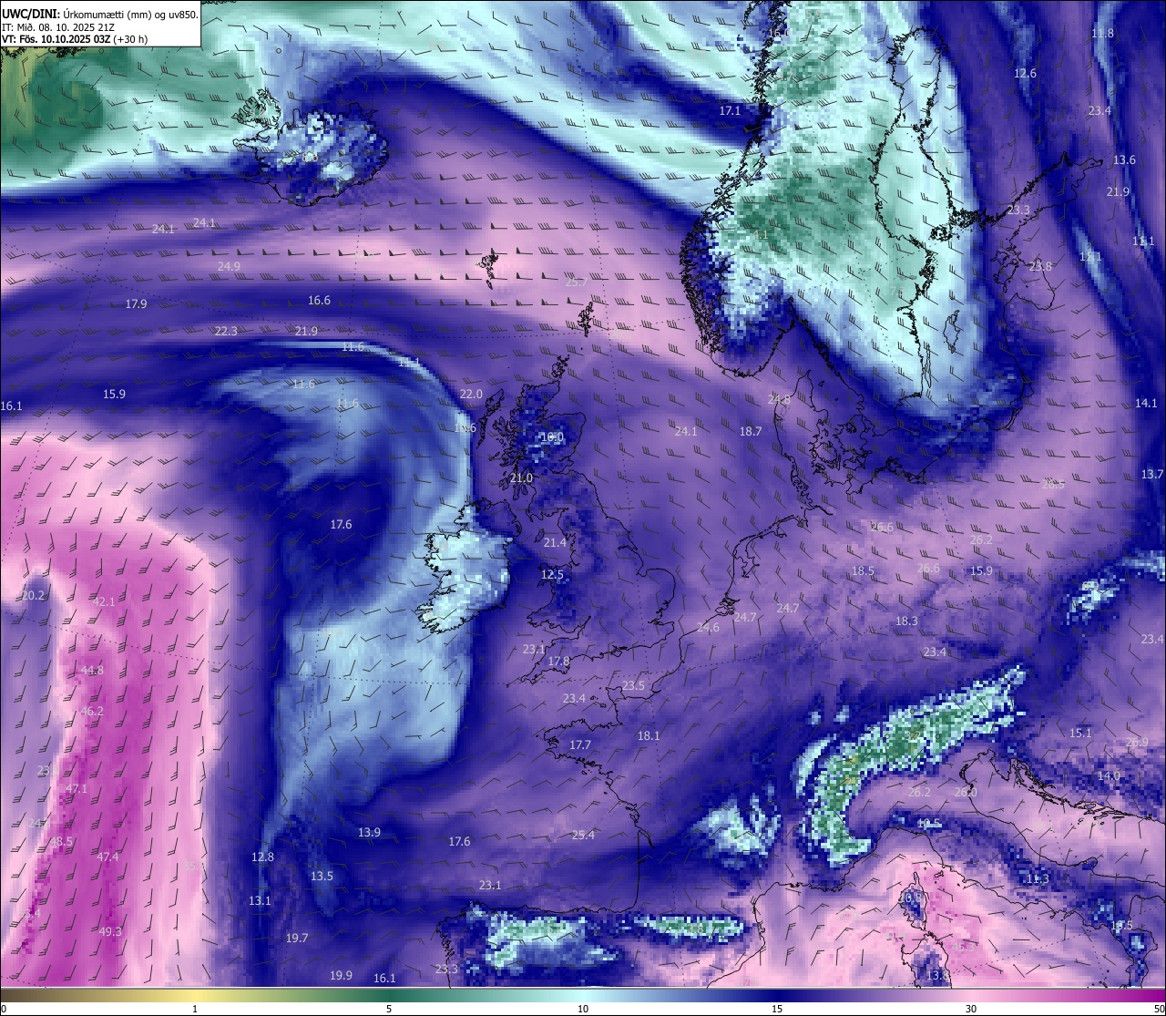
Task: Select the 17.1 value off Norway
Action: point(730,111)
